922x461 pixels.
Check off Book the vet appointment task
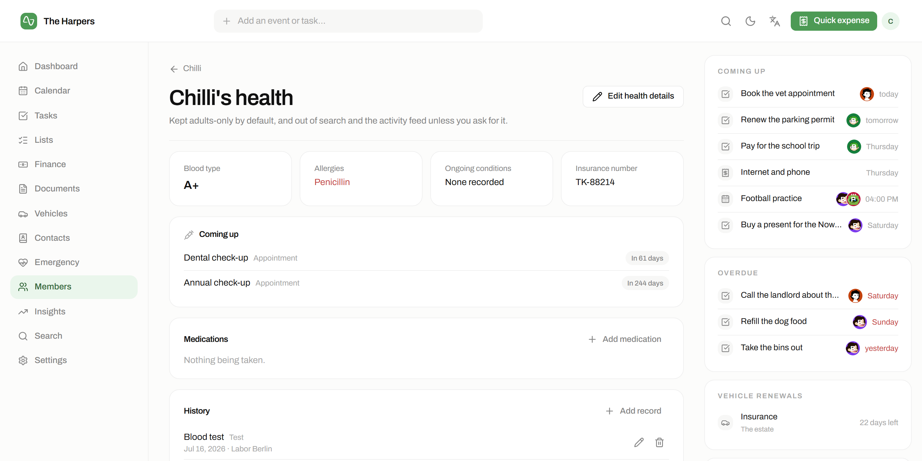(725, 94)
